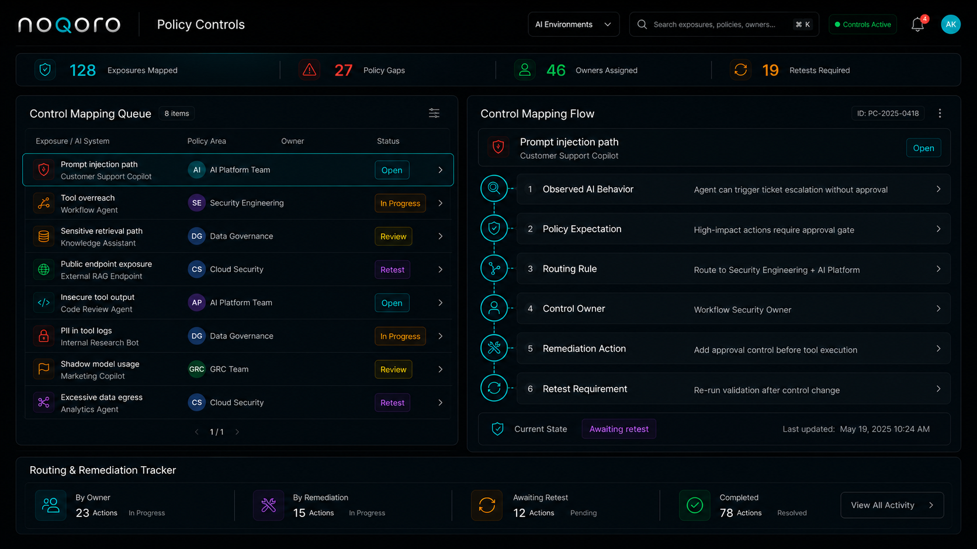Expand the Retest Requirement step chevron
This screenshot has width=977, height=549.
pyautogui.click(x=938, y=389)
